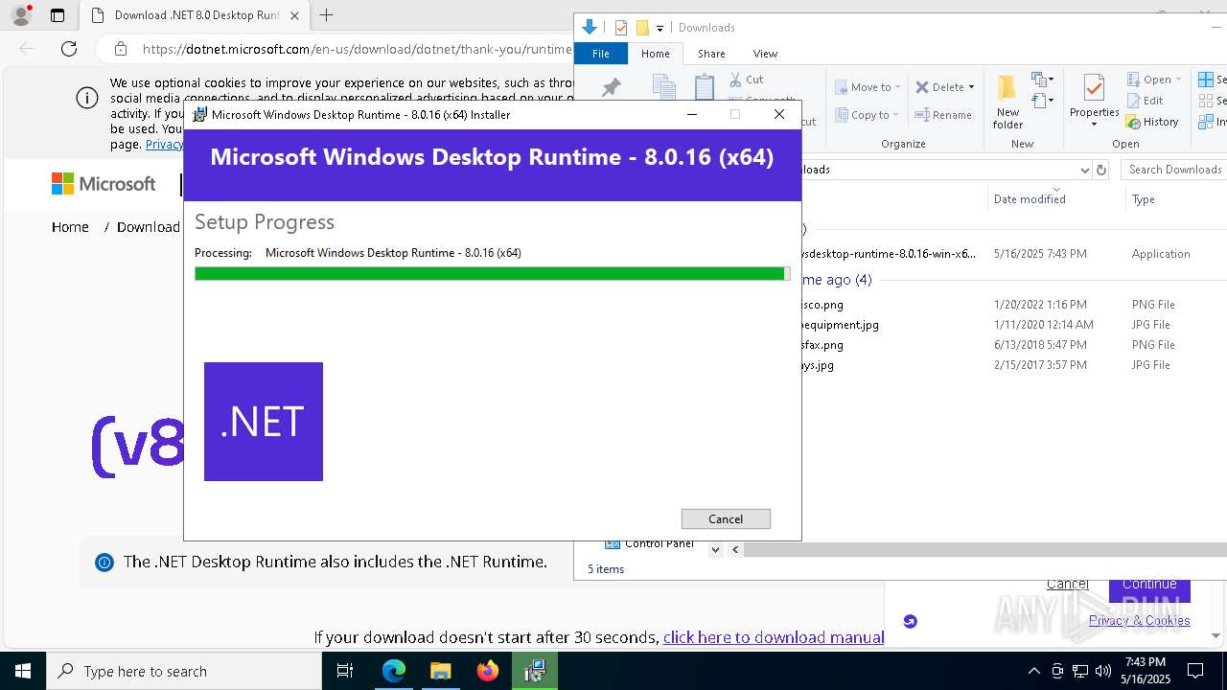Screen dimensions: 1227x690
Task: Open Properties from the Explorer ribbon
Action: coord(1094,100)
